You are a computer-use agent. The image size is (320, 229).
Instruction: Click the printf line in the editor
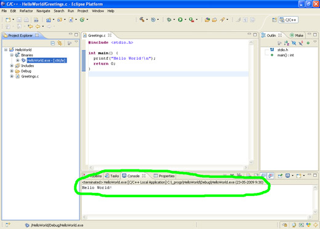click(x=124, y=58)
